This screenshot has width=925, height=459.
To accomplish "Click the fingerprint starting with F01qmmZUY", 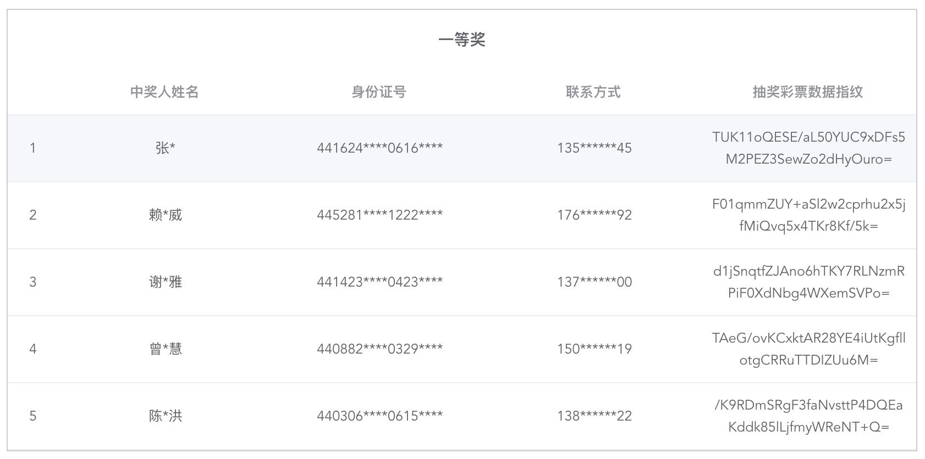I will (x=808, y=215).
